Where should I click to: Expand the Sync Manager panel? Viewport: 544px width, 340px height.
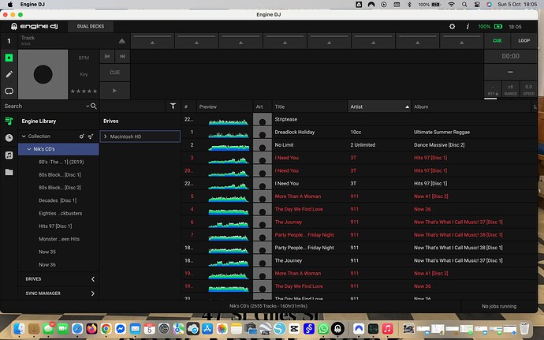tap(92, 293)
